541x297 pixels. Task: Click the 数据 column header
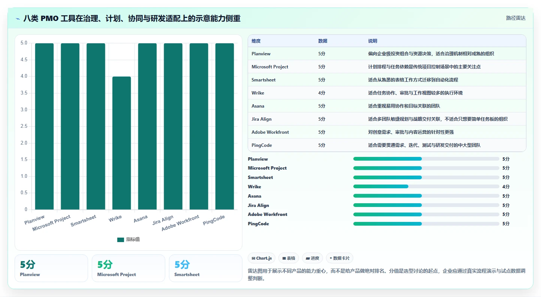pos(323,41)
